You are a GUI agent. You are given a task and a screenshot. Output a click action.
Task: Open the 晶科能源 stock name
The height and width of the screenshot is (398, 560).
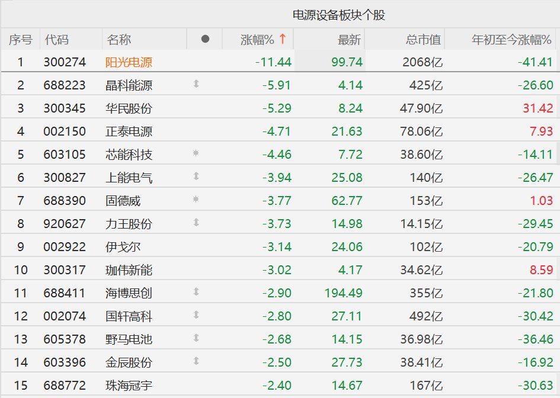click(x=129, y=85)
